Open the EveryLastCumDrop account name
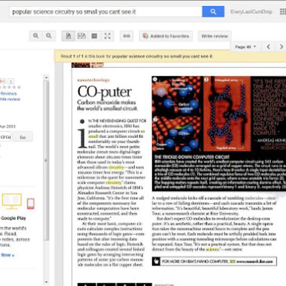 pos(251,12)
